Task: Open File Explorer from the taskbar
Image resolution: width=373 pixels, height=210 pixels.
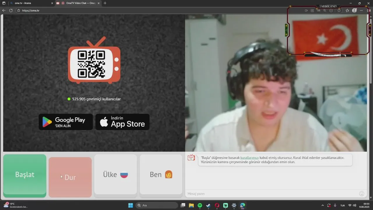Action: [x=191, y=205]
